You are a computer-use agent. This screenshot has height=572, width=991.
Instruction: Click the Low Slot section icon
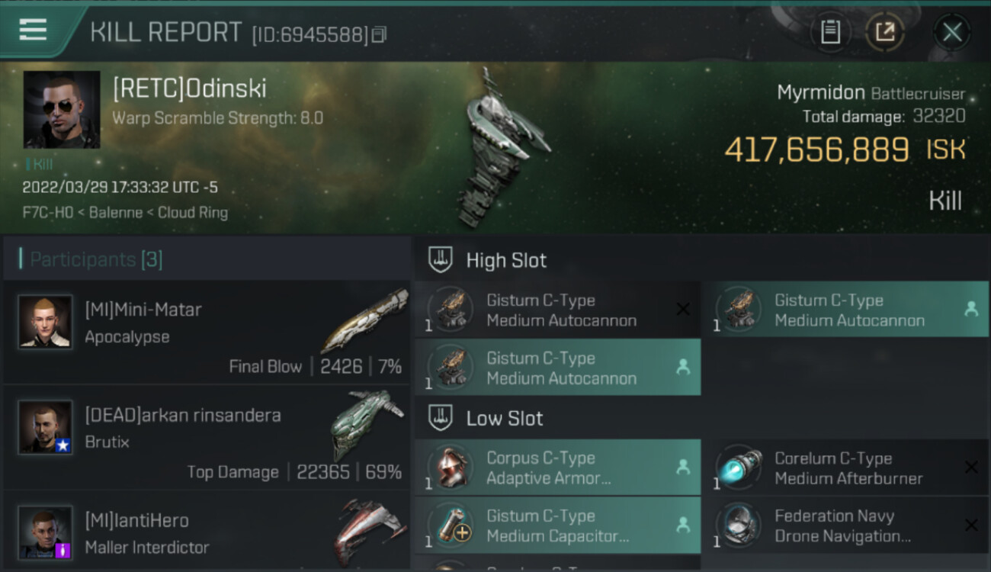point(441,418)
